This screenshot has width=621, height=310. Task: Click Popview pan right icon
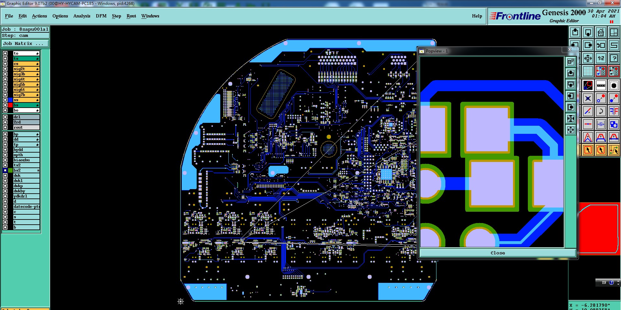[571, 107]
